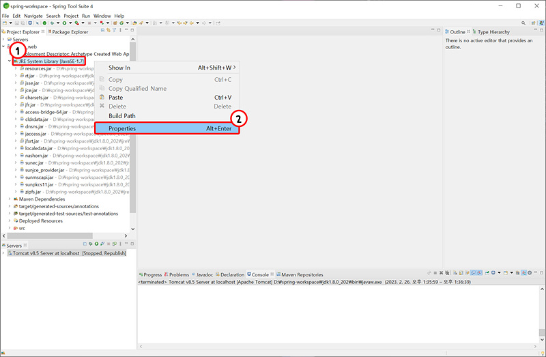Viewport: 546px width, 357px height.
Task: Open the File menu
Action: (x=5, y=16)
